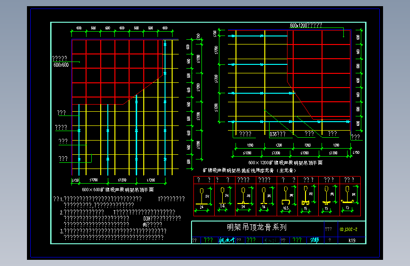Click the ≤150 dimension at right plan's bottom-right
Viewport: 410px width, 266px height.
[x=356, y=152]
